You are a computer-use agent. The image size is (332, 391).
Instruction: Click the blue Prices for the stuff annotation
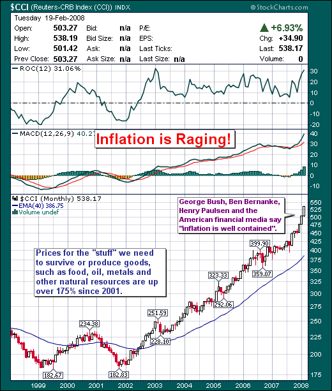click(x=100, y=272)
